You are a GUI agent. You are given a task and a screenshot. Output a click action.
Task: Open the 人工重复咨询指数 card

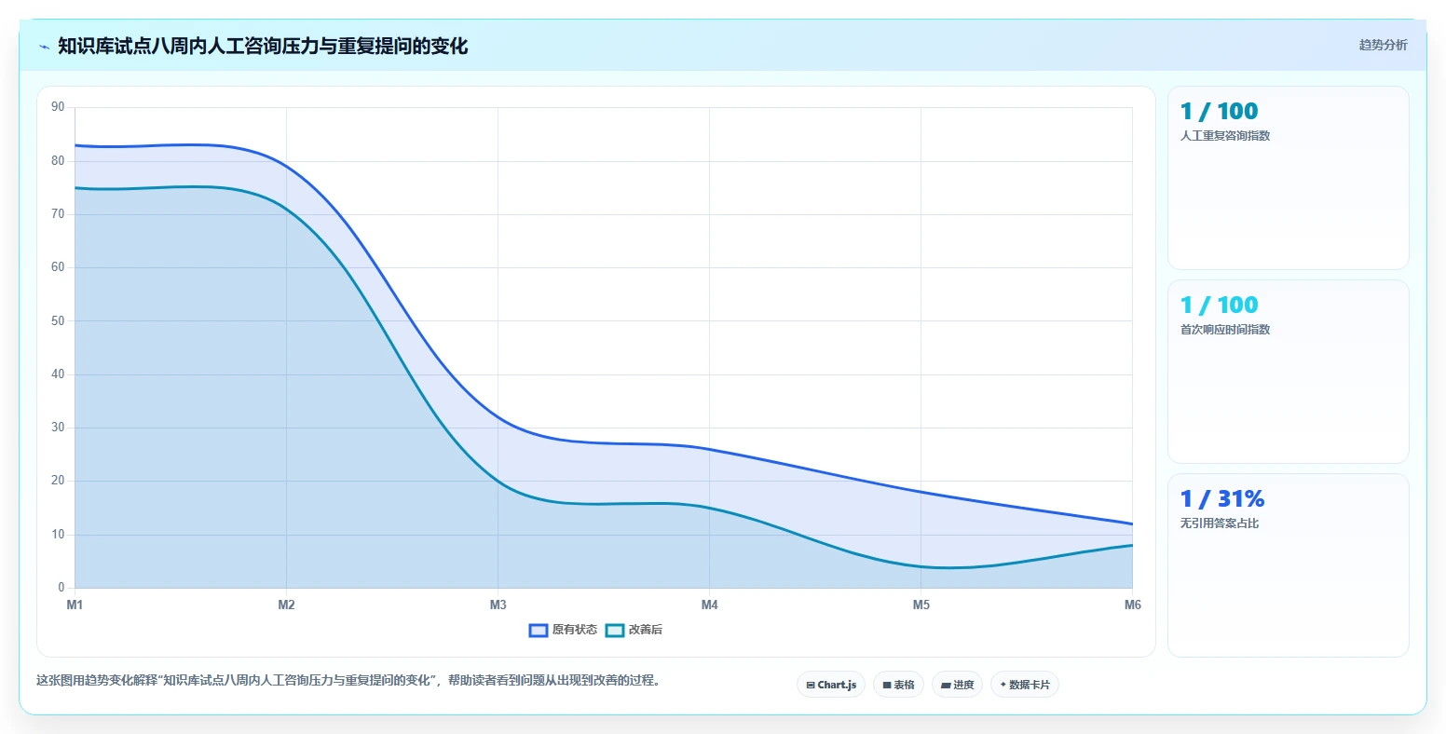(1288, 178)
